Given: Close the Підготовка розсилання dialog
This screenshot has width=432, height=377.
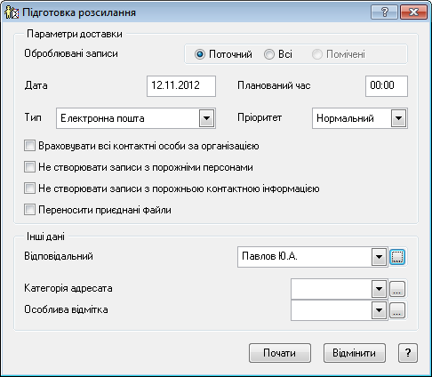Looking at the screenshot, I should point(413,12).
